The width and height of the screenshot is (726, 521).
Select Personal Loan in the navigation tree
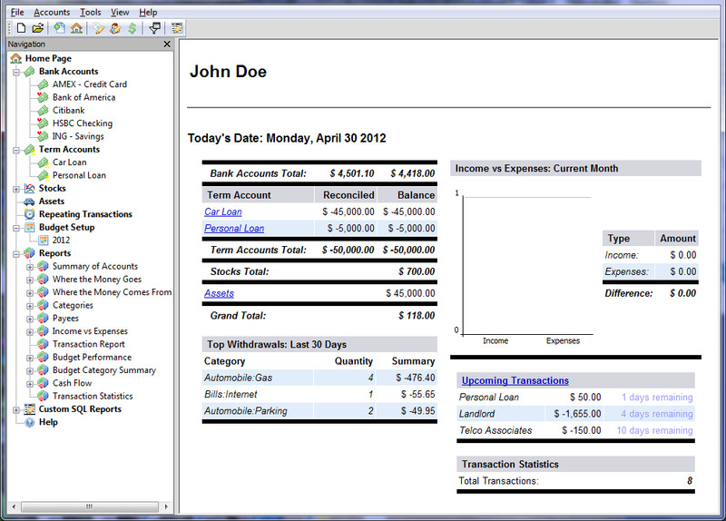pyautogui.click(x=79, y=175)
